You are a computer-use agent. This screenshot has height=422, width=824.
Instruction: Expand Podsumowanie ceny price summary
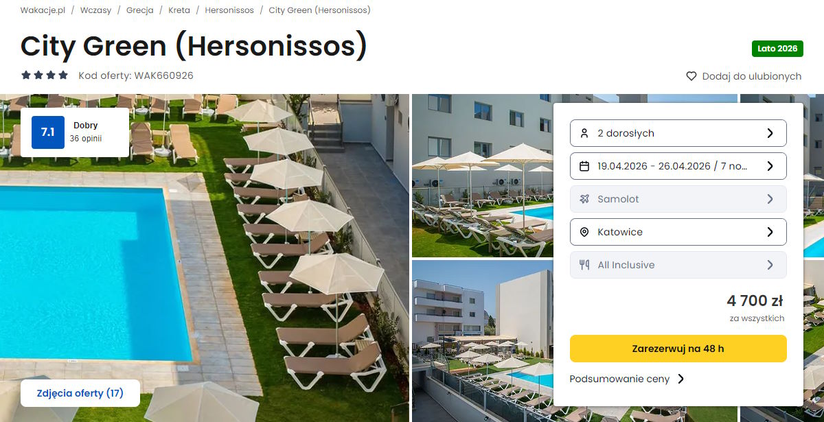coord(627,379)
